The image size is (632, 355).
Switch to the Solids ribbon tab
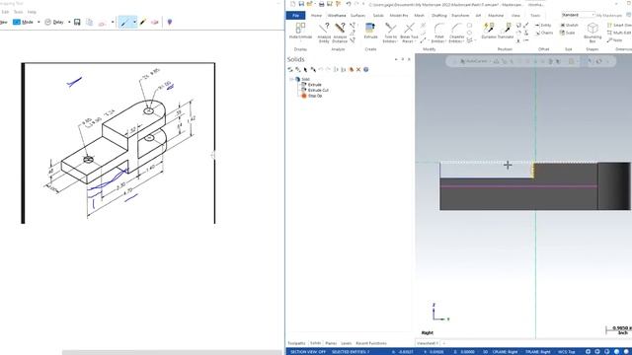(x=378, y=16)
